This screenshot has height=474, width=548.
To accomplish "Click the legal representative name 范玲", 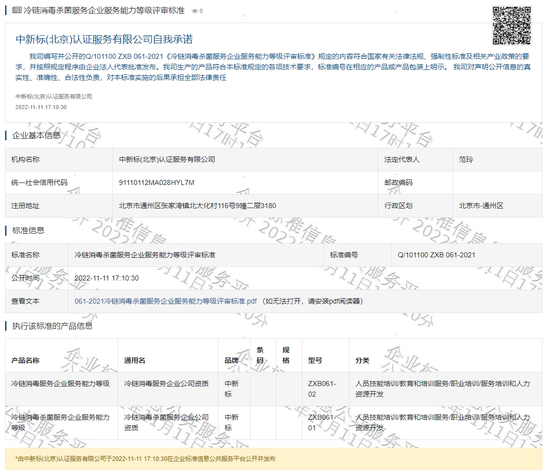I will (466, 159).
